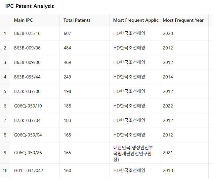Select the G06Q-050/10 cell
The height and width of the screenshot is (179, 213).
[35, 106]
